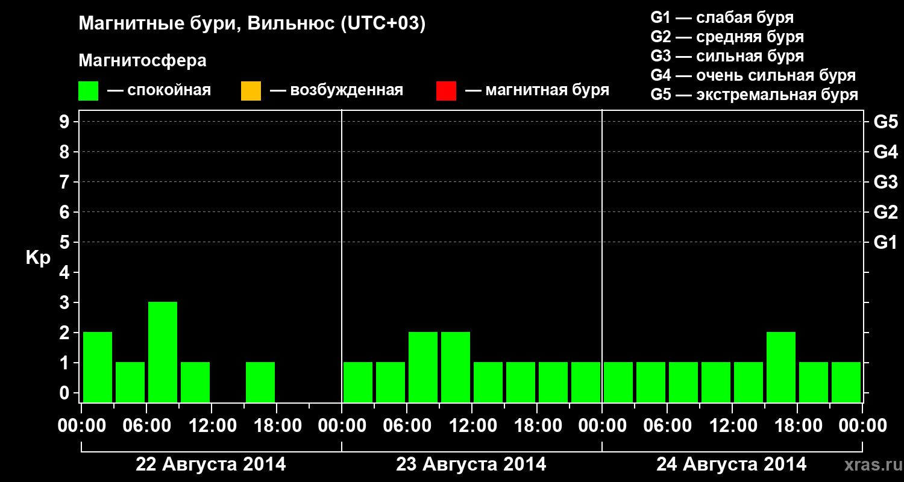This screenshot has height=482, width=904.
Task: Click the orange 'возбужденная' legend swatch
Action: click(251, 91)
